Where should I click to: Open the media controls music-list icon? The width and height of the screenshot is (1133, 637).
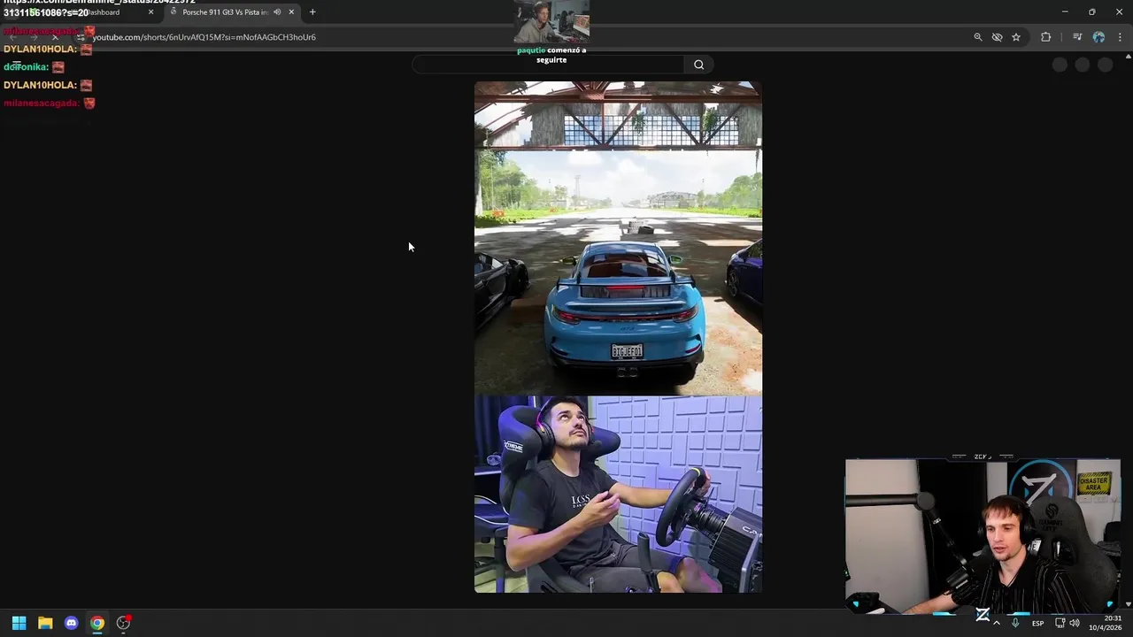pyautogui.click(x=1077, y=37)
